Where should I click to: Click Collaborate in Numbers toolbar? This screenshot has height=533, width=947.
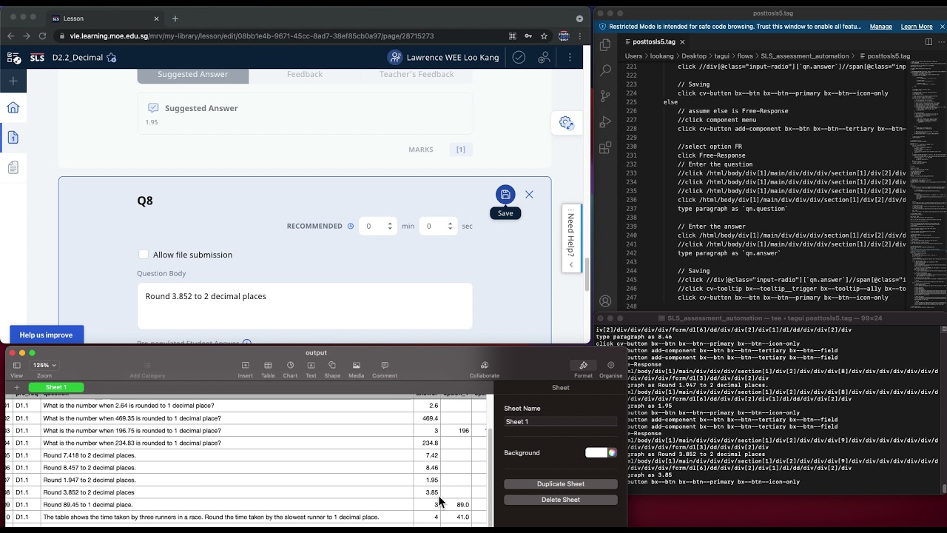click(x=485, y=369)
